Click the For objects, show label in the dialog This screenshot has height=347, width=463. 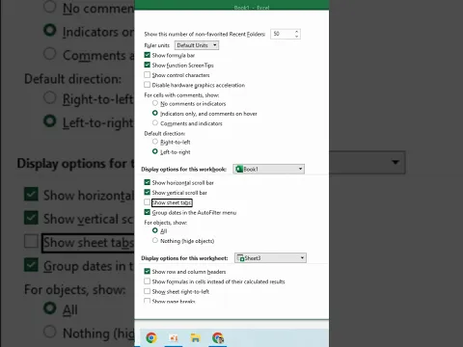tap(166, 223)
